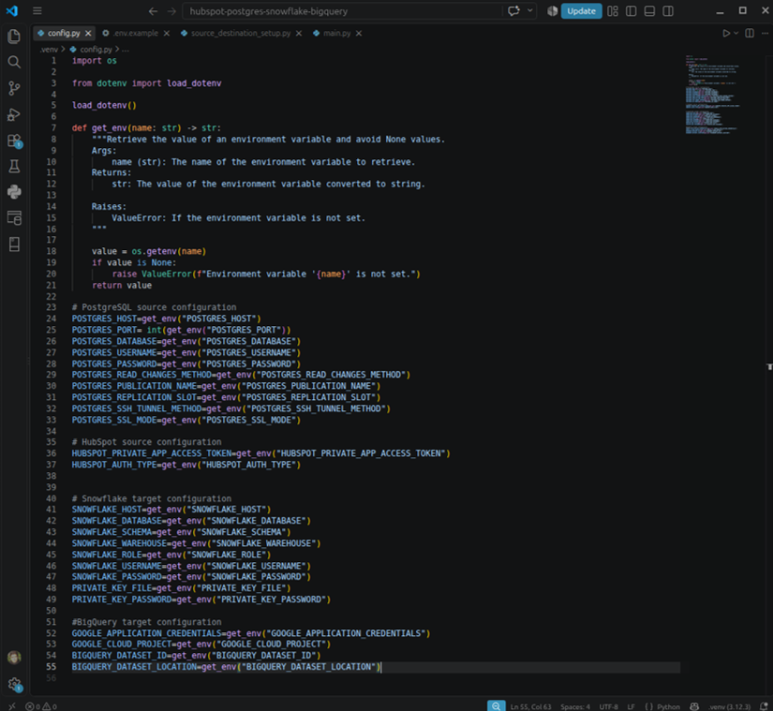Screen dimensions: 773x711
Task: Expand the run options dropdown arrow
Action: [736, 33]
